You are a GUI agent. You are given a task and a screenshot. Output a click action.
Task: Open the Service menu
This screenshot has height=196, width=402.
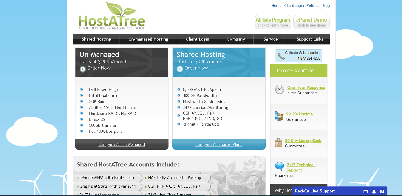click(270, 39)
